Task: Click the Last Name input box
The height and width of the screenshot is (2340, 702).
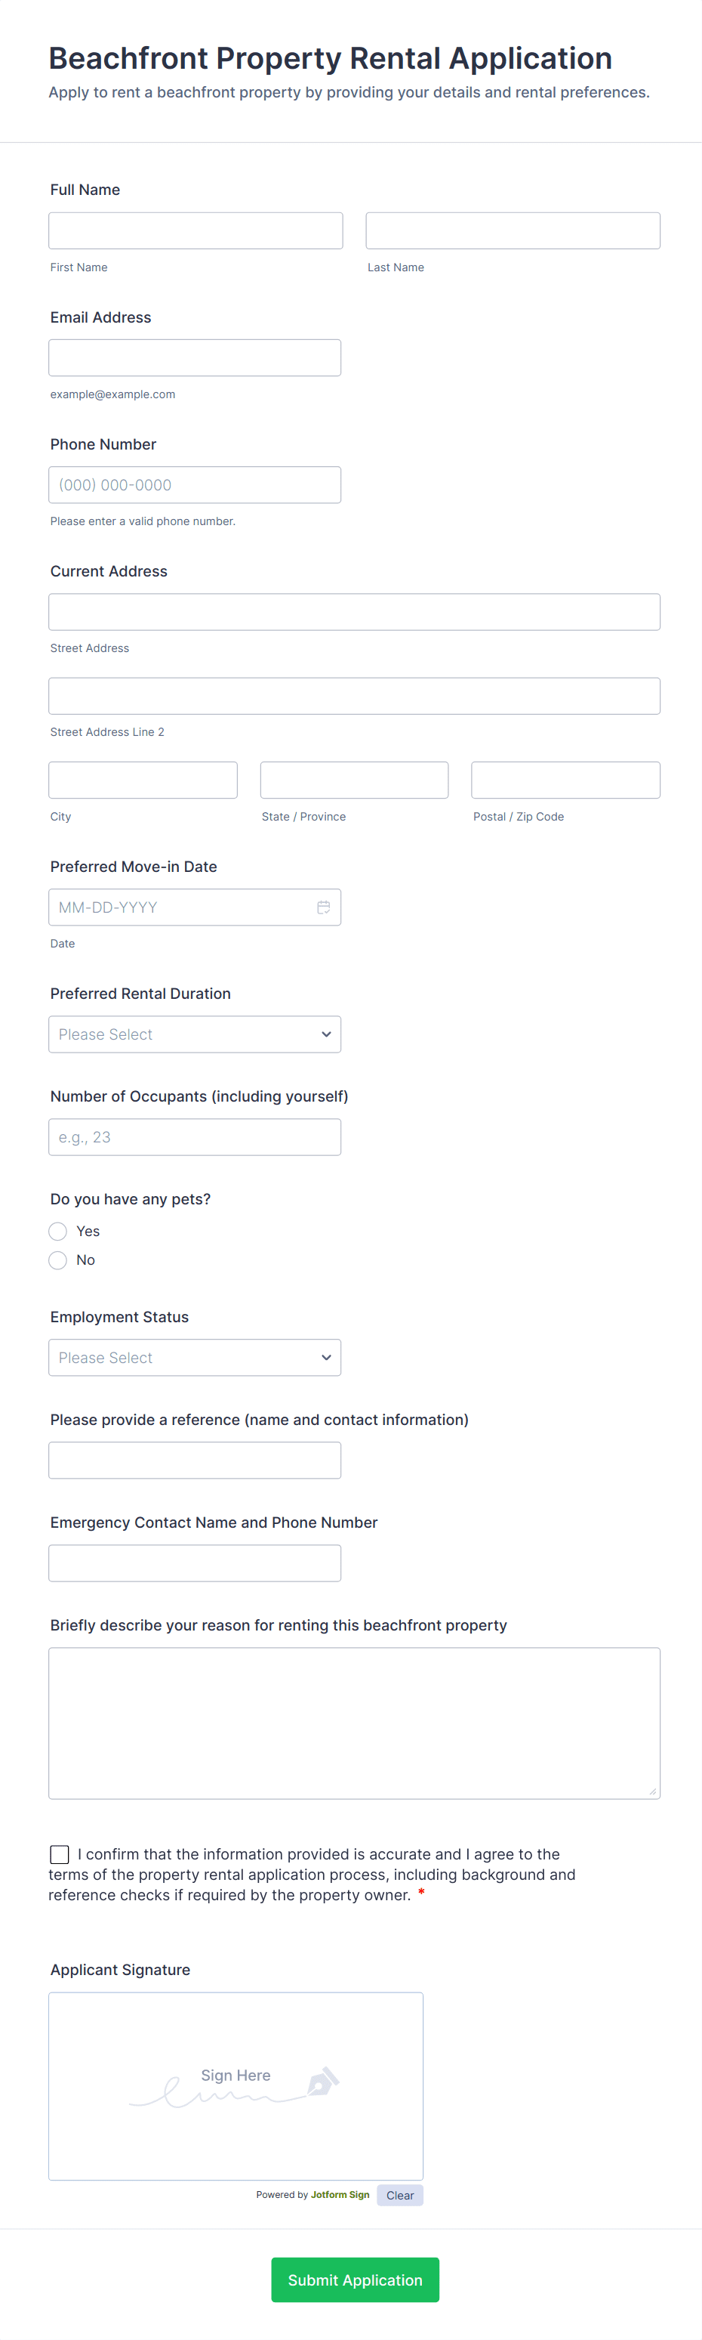Action: pos(513,230)
